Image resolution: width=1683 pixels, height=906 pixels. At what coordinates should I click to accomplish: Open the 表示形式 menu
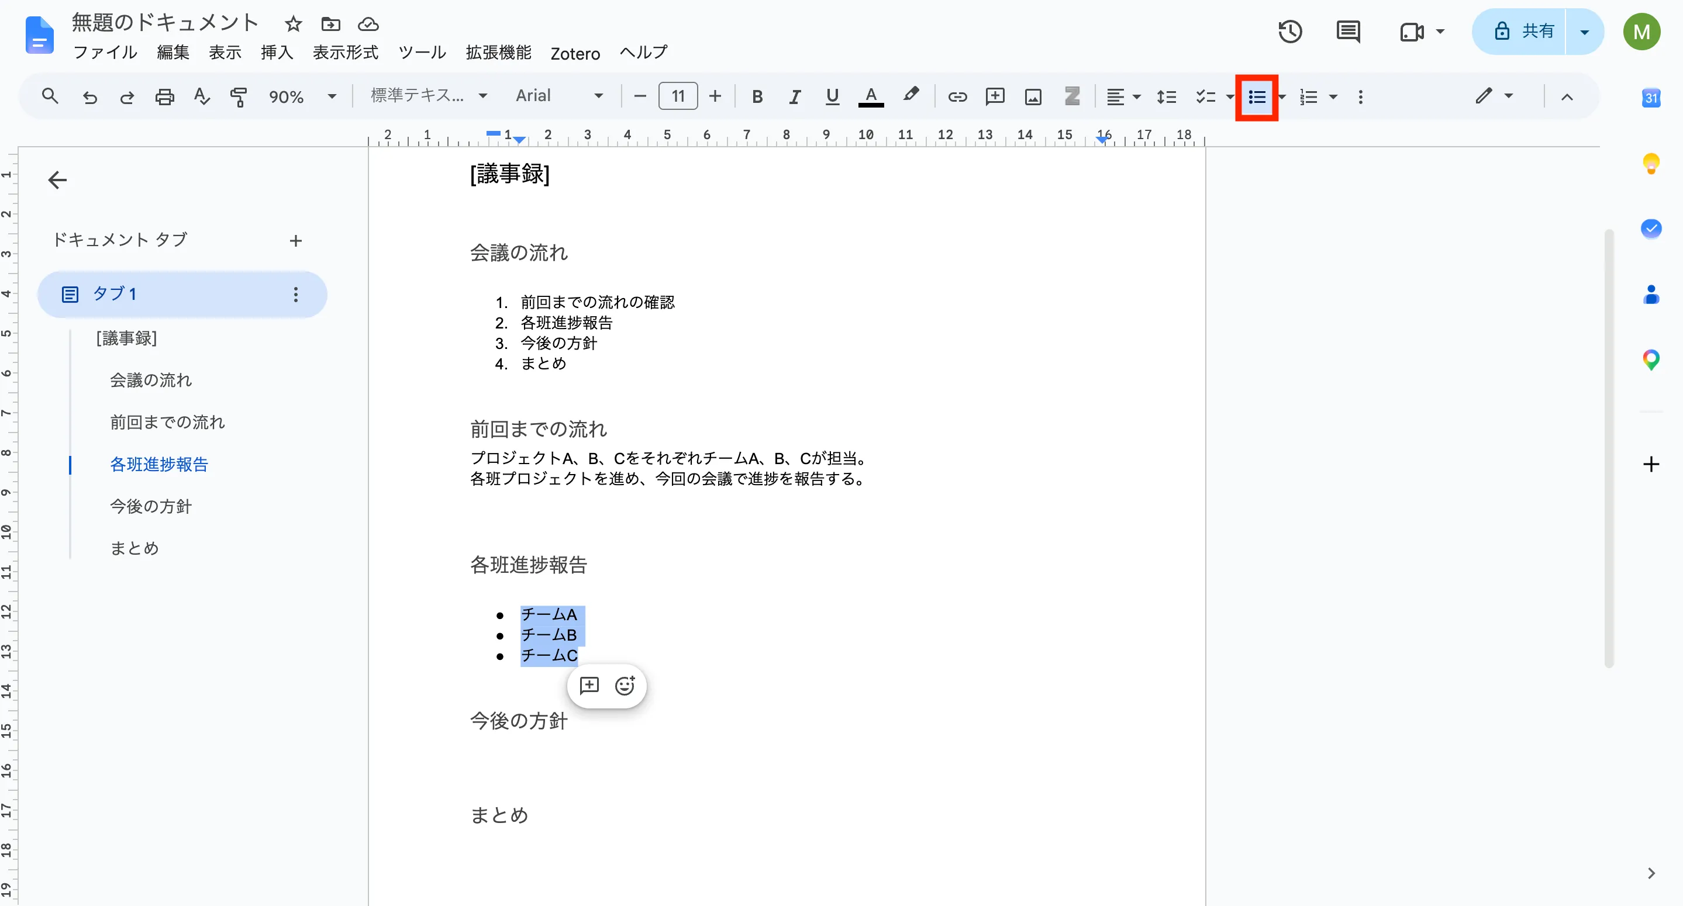click(346, 52)
